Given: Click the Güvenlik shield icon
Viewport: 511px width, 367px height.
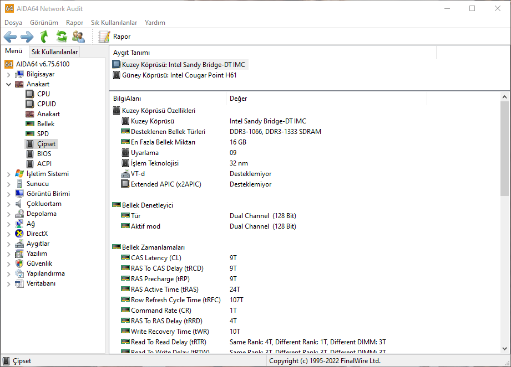Looking at the screenshot, I should pos(19,263).
